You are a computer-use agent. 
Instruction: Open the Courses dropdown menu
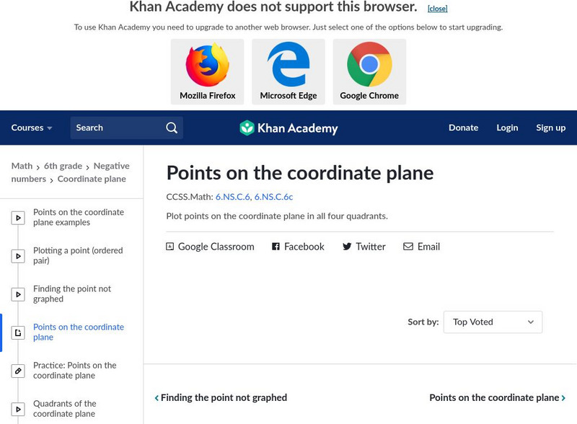pyautogui.click(x=32, y=128)
